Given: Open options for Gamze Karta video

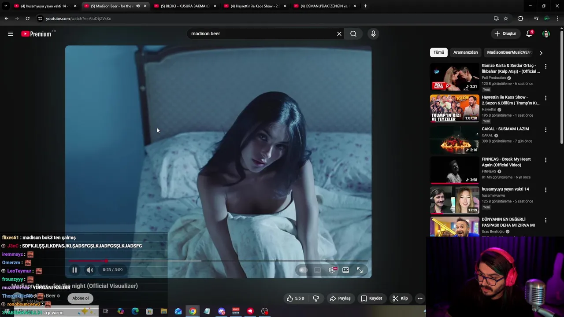Looking at the screenshot, I should tap(545, 66).
